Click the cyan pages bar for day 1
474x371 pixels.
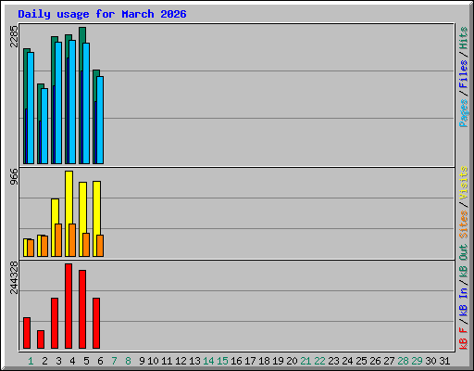(31, 108)
